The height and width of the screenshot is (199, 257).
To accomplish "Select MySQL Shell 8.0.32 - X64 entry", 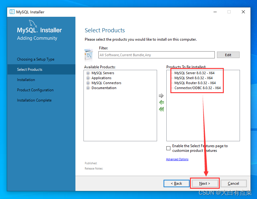I will 193,78.
